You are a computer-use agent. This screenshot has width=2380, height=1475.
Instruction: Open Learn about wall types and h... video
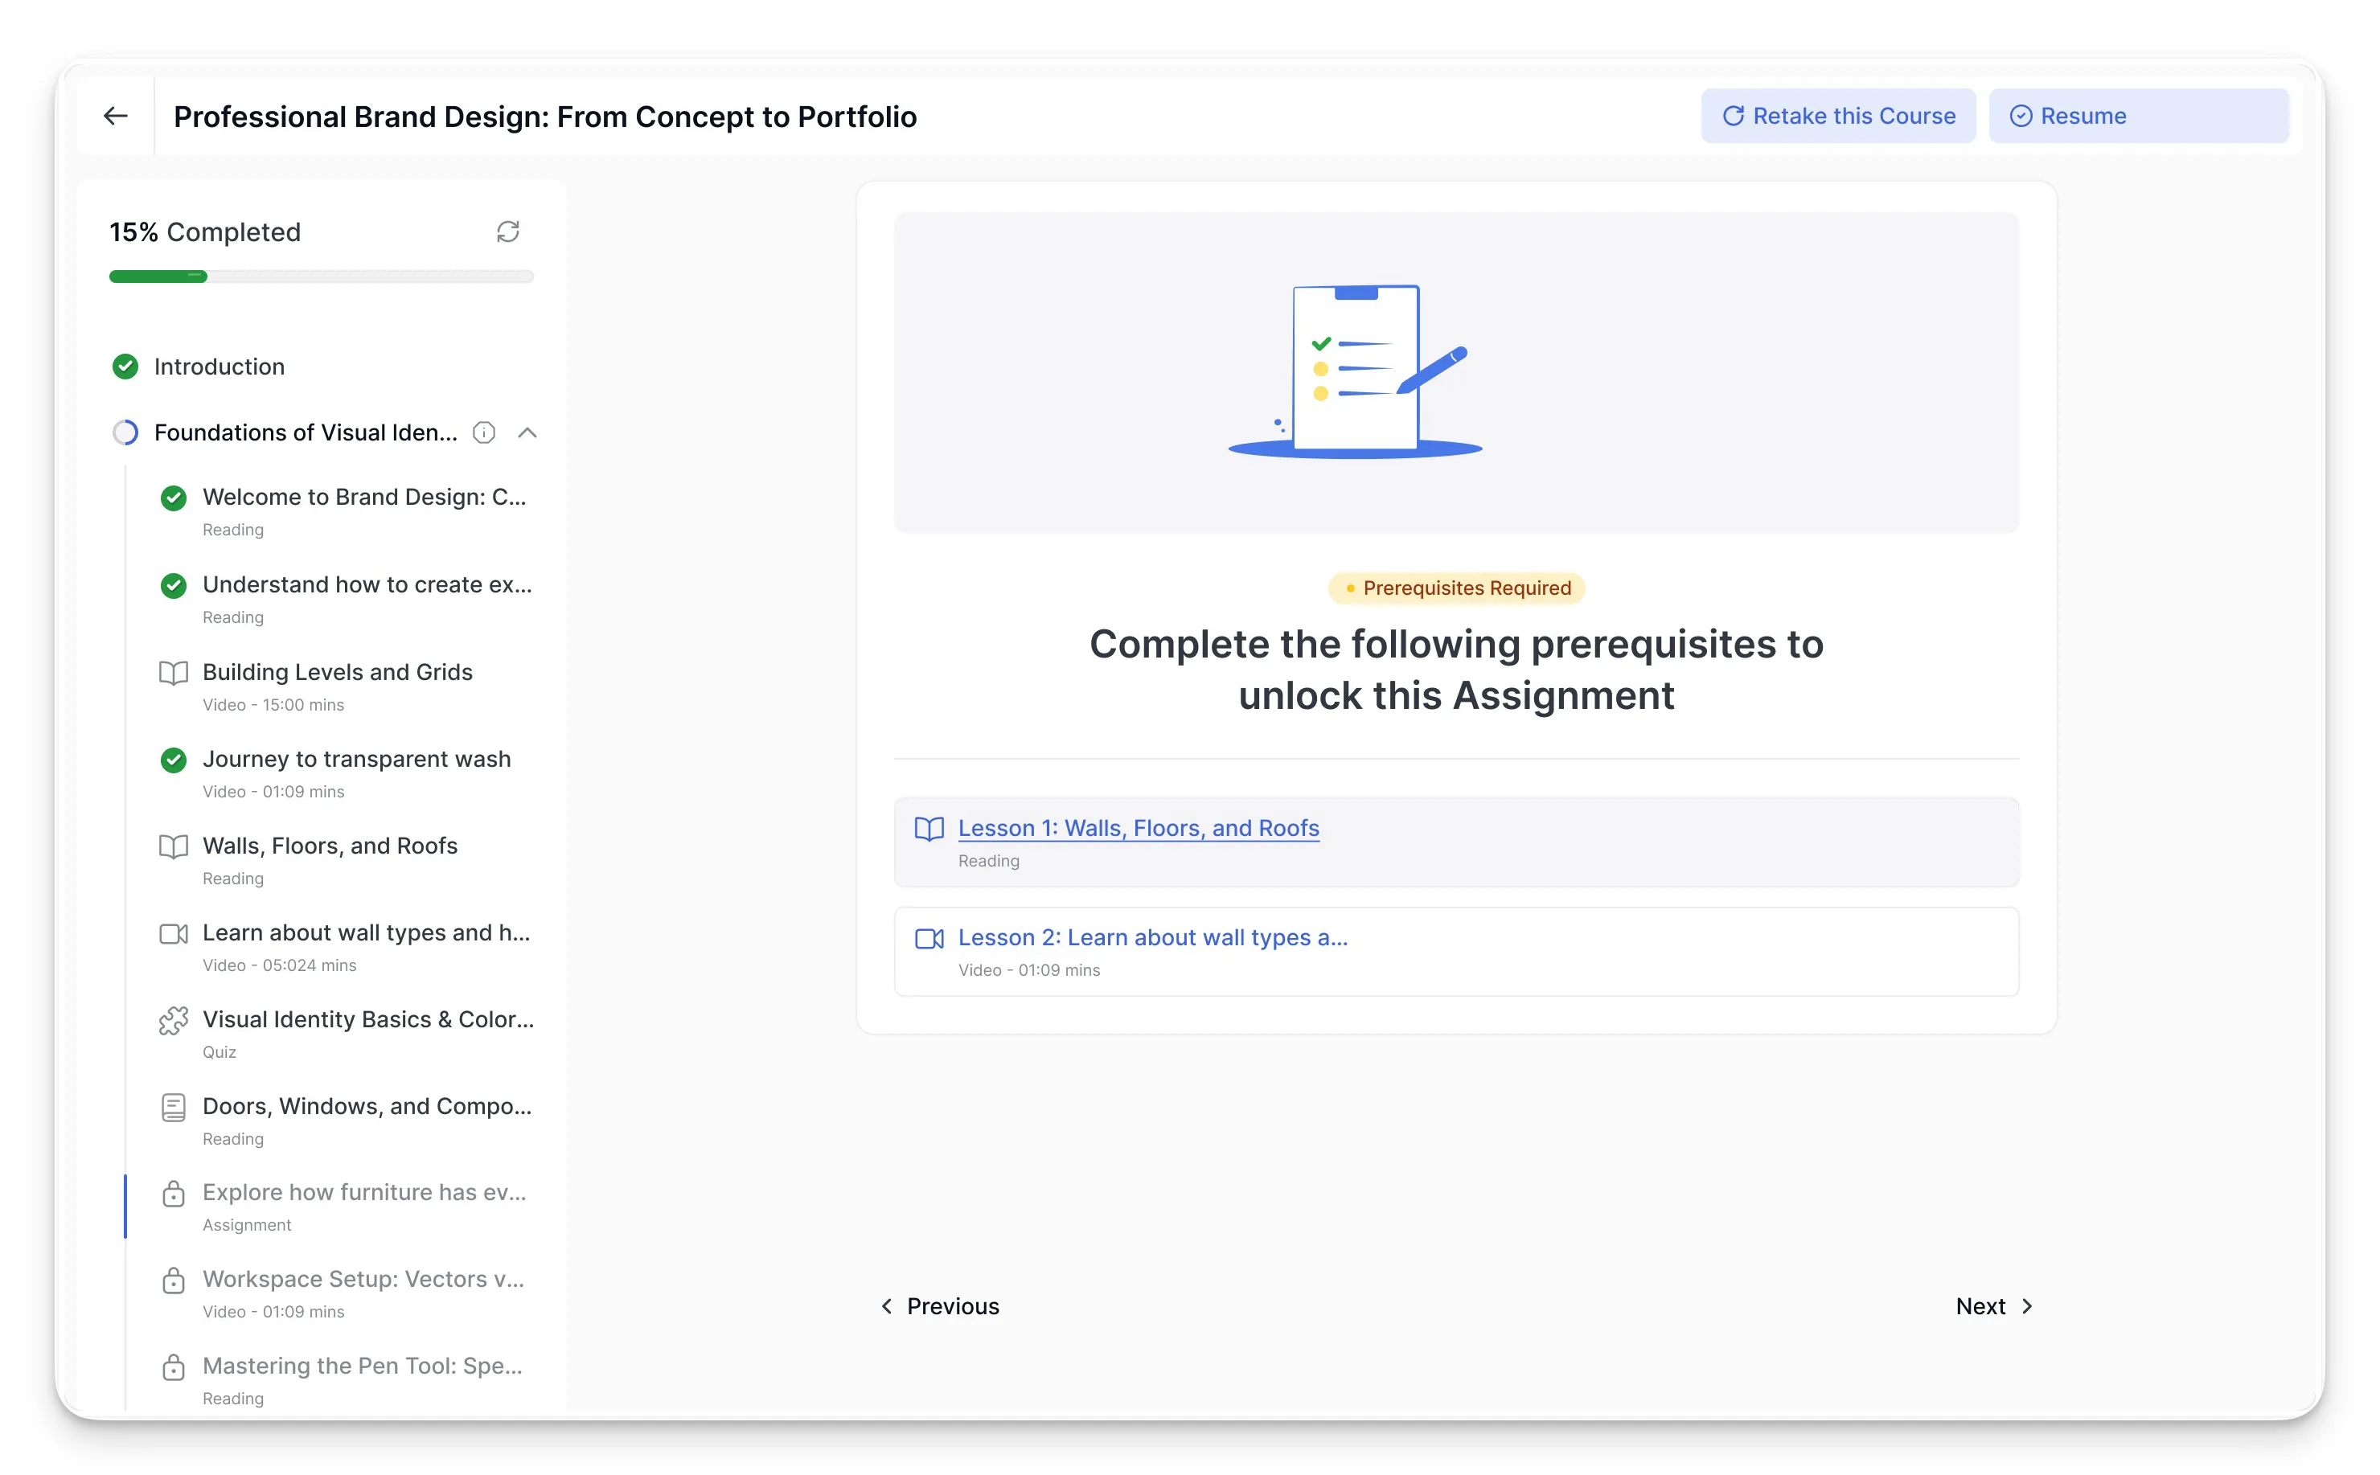[366, 933]
